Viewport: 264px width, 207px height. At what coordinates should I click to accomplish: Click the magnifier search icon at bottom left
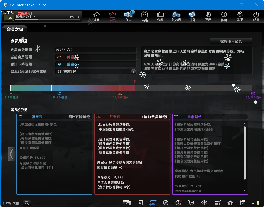click(x=27, y=203)
